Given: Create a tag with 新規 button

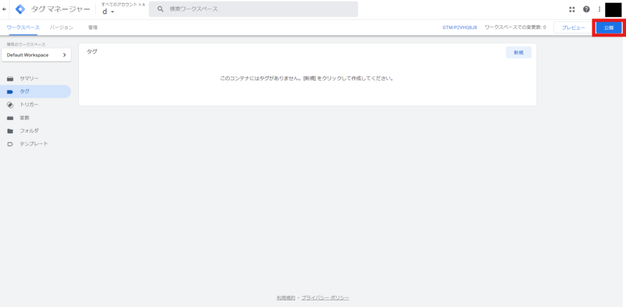Looking at the screenshot, I should pos(518,53).
